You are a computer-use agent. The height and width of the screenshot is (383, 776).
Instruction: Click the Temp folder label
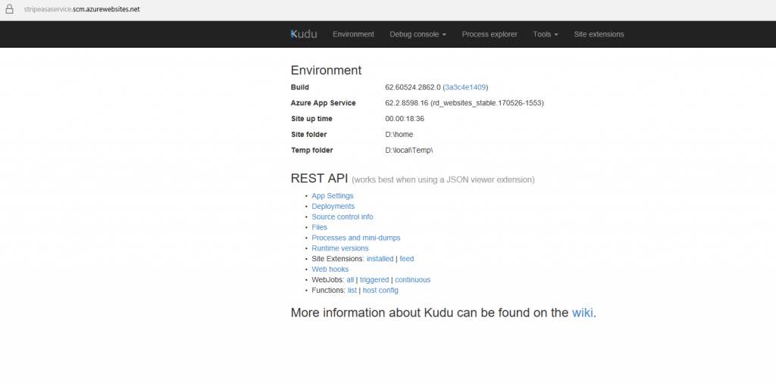[x=311, y=150]
